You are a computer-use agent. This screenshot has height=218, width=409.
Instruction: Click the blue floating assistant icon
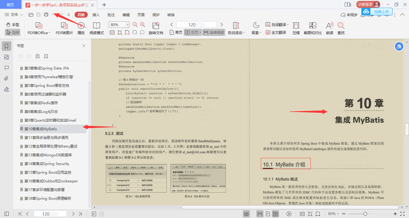(x=399, y=46)
